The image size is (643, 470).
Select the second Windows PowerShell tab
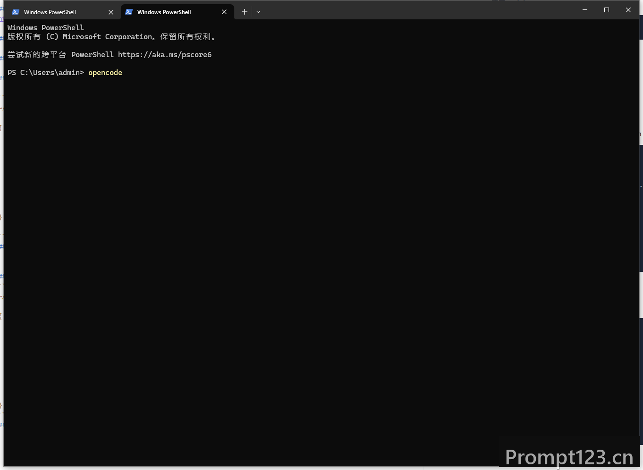(177, 12)
